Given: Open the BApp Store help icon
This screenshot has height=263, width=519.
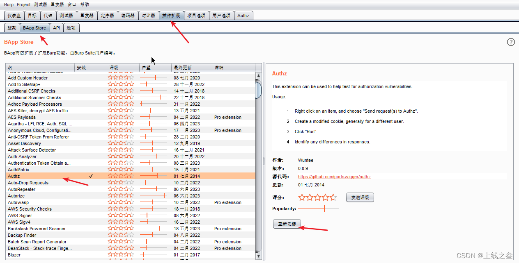Looking at the screenshot, I should click(x=511, y=42).
